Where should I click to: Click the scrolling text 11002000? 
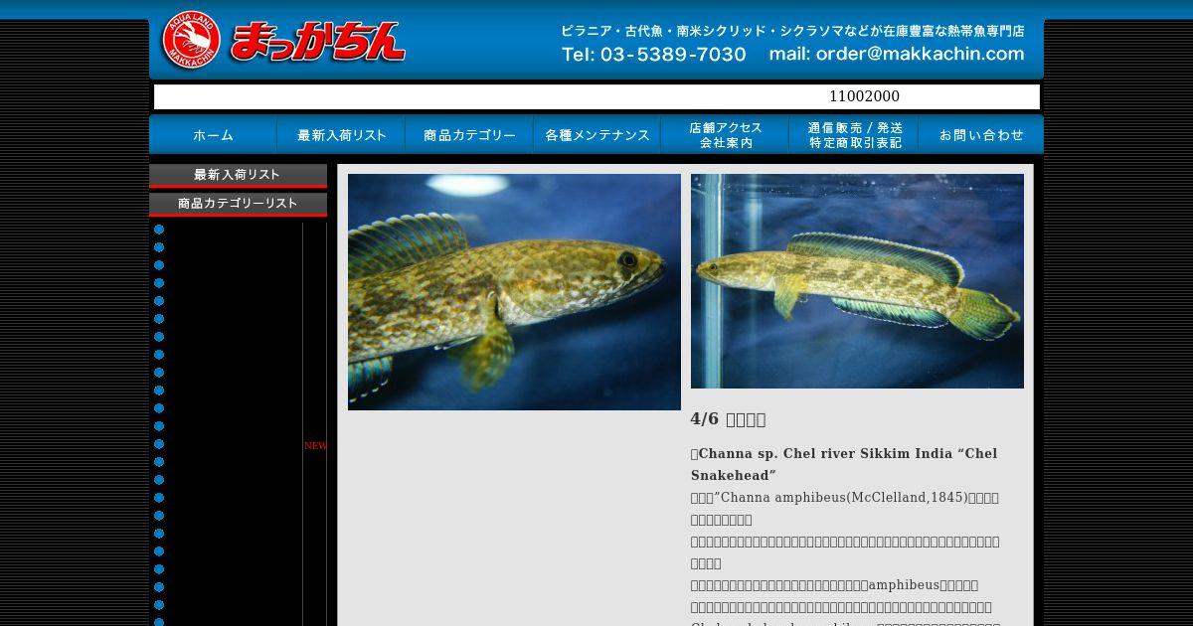[864, 96]
